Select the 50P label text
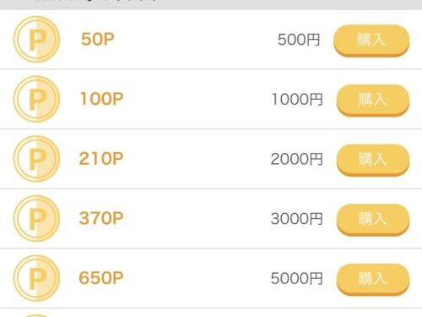The height and width of the screenshot is (317, 422). [98, 39]
